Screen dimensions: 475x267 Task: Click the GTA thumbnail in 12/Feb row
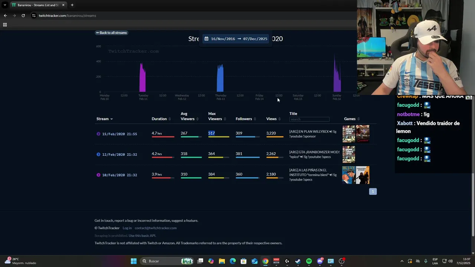349,154
